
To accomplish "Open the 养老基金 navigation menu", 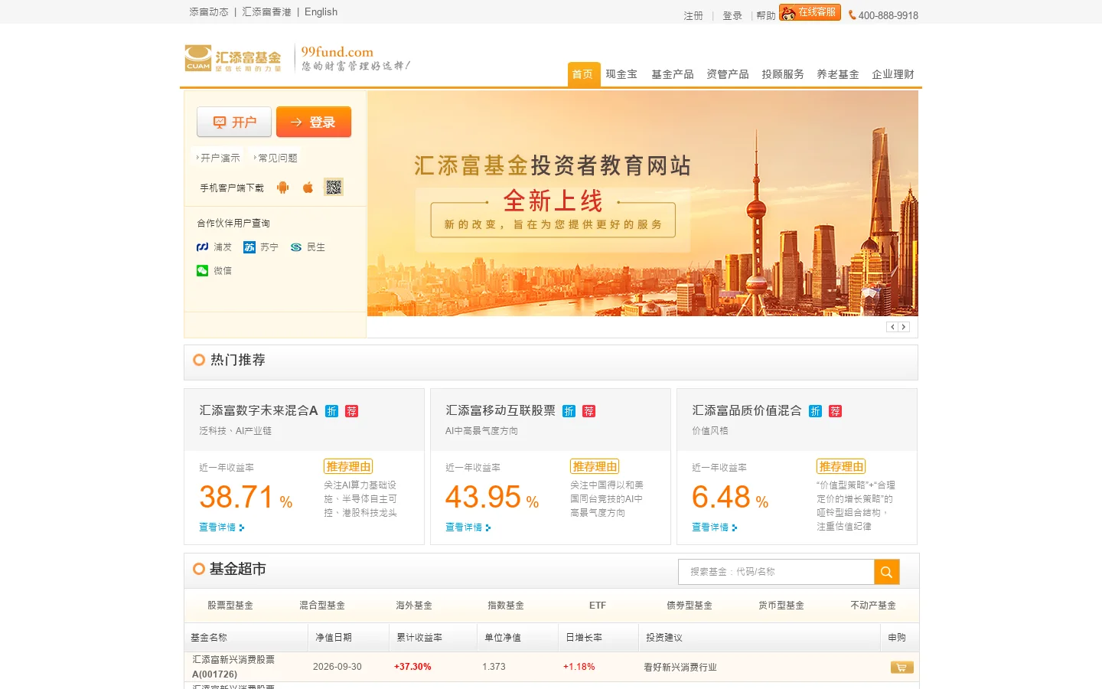I will point(838,74).
